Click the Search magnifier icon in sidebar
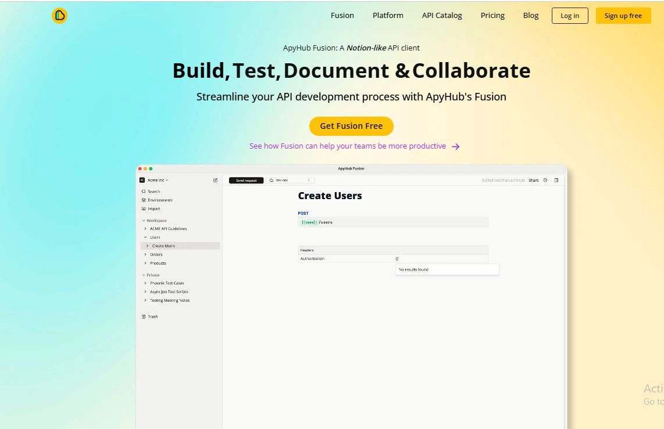 tap(144, 192)
